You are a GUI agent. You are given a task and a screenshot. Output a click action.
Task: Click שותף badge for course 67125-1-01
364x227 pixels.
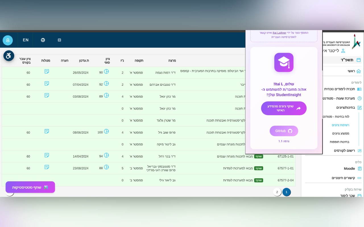point(258,156)
